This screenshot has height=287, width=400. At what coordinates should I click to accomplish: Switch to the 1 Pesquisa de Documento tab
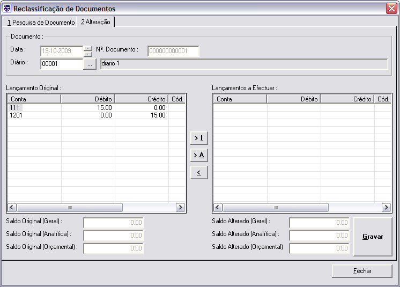coord(40,22)
